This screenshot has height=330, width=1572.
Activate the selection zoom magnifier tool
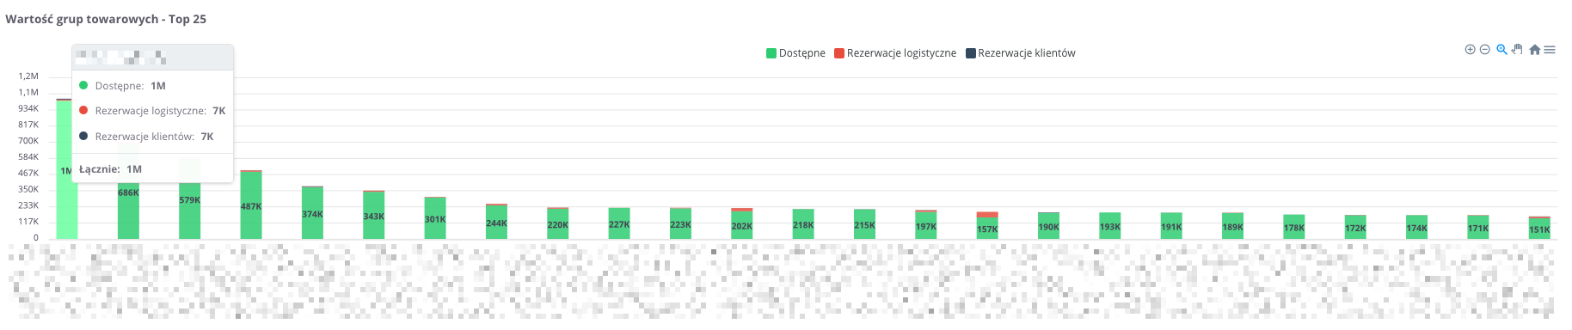click(1501, 50)
